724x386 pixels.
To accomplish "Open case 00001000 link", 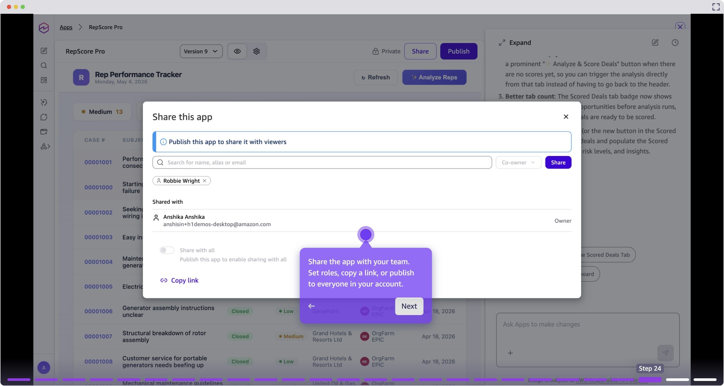I will 98,187.
